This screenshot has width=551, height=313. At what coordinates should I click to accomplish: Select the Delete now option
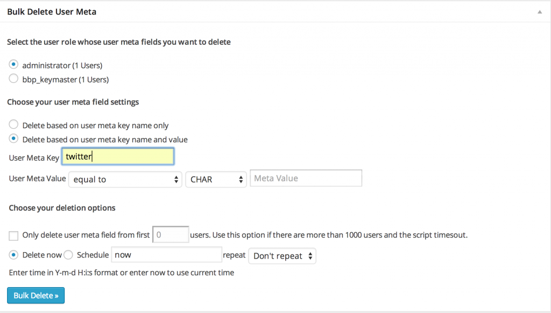13,254
